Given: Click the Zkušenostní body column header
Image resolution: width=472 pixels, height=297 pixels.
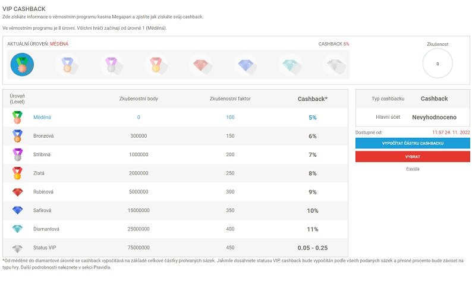Looking at the screenshot, I should [x=139, y=99].
